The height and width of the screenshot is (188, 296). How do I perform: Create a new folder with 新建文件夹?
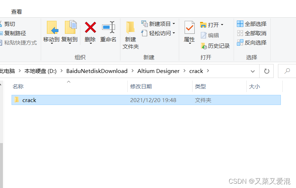(131, 35)
